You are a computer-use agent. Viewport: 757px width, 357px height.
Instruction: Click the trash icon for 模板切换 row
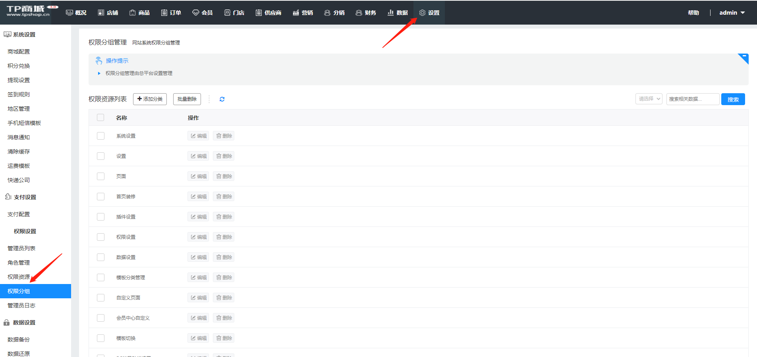(219, 338)
